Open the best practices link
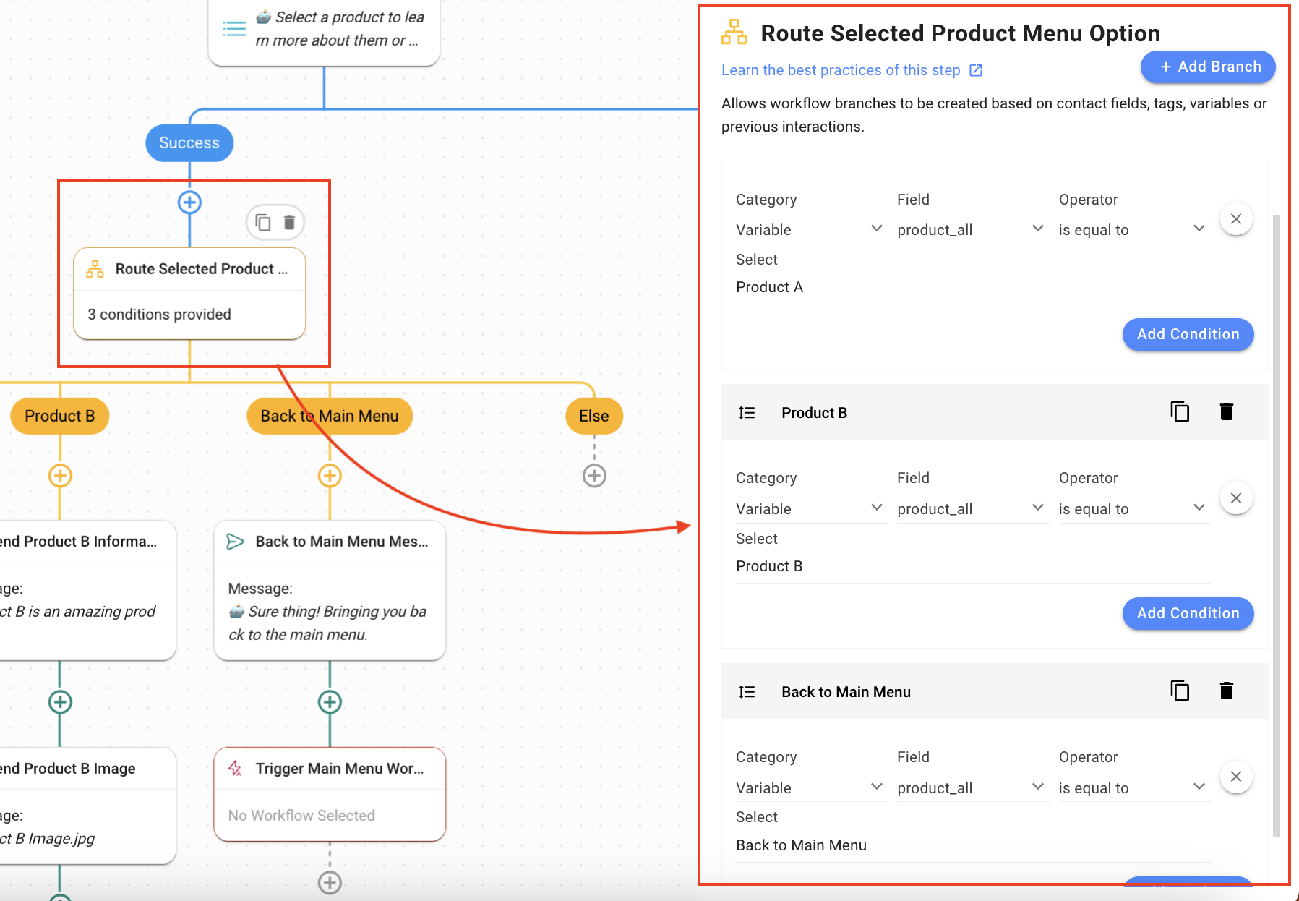The image size is (1299, 901). point(852,70)
